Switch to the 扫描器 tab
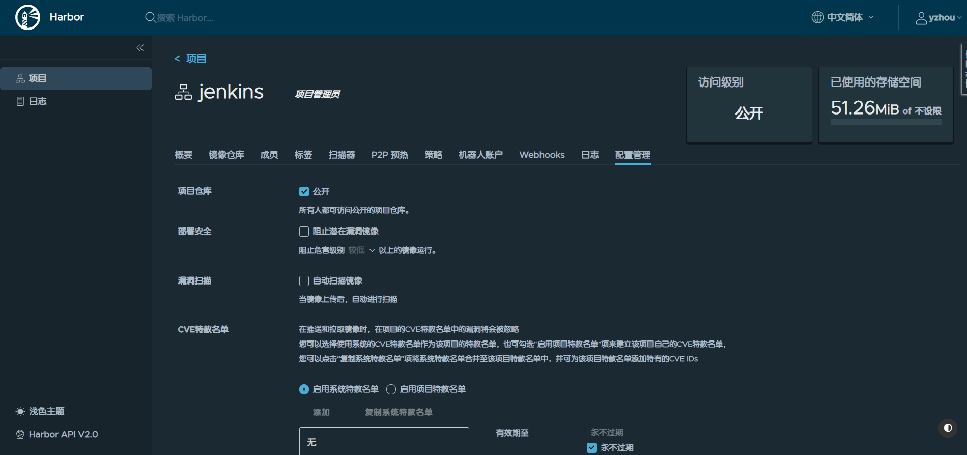The height and width of the screenshot is (455, 967). pyautogui.click(x=342, y=155)
